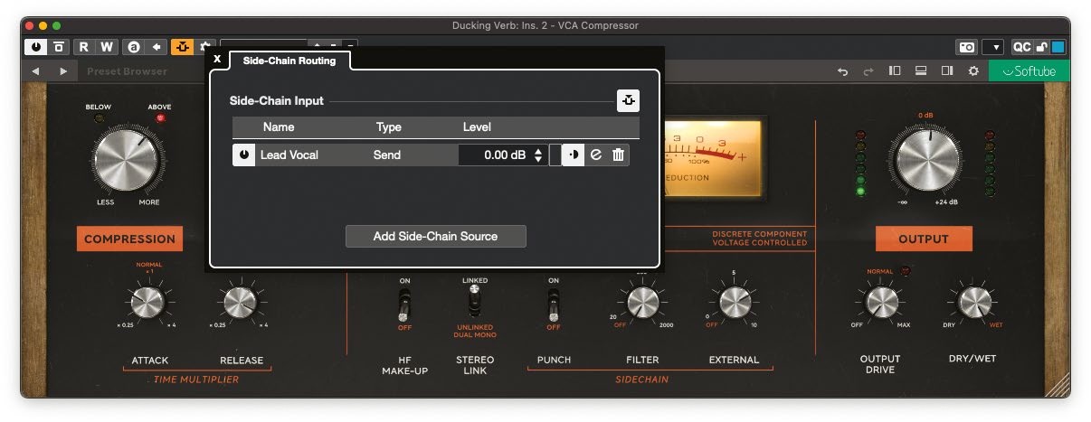
Task: Toggle the plug-in bypass button
Action: [59, 47]
